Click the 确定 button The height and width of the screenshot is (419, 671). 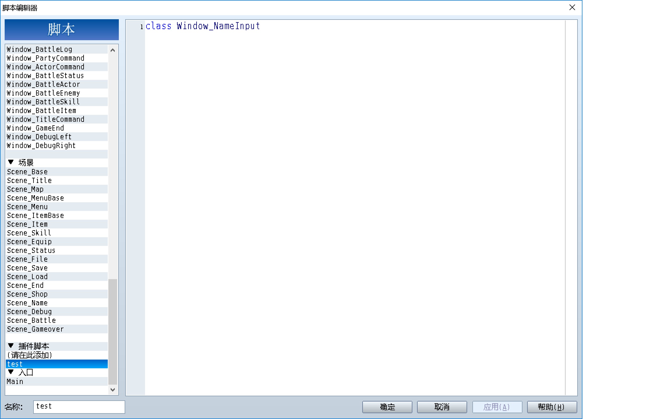click(387, 407)
